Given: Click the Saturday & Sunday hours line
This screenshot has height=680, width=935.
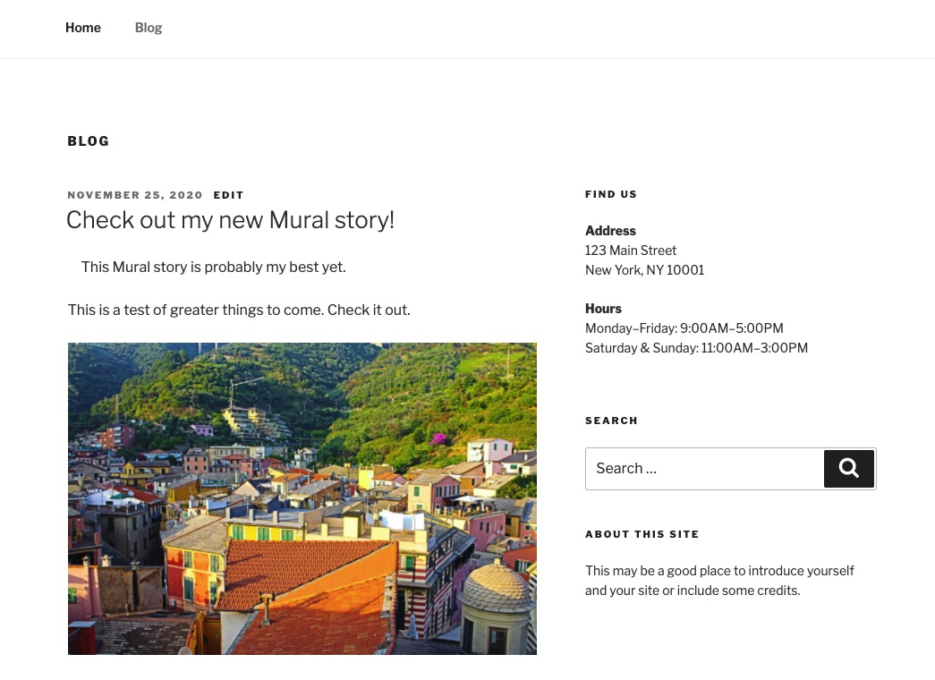Looking at the screenshot, I should tap(696, 348).
